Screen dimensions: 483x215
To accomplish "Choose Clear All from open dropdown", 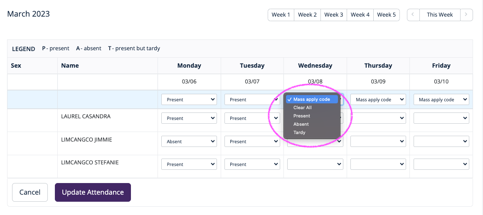I will (x=302, y=107).
